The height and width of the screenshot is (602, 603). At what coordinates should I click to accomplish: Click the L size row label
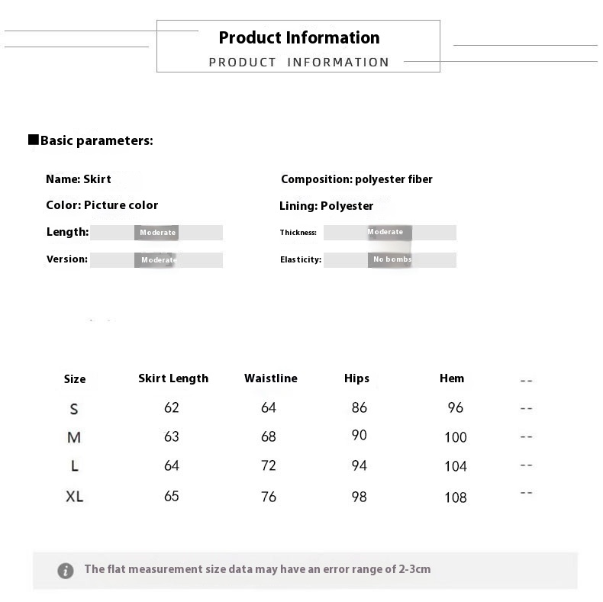pos(75,466)
